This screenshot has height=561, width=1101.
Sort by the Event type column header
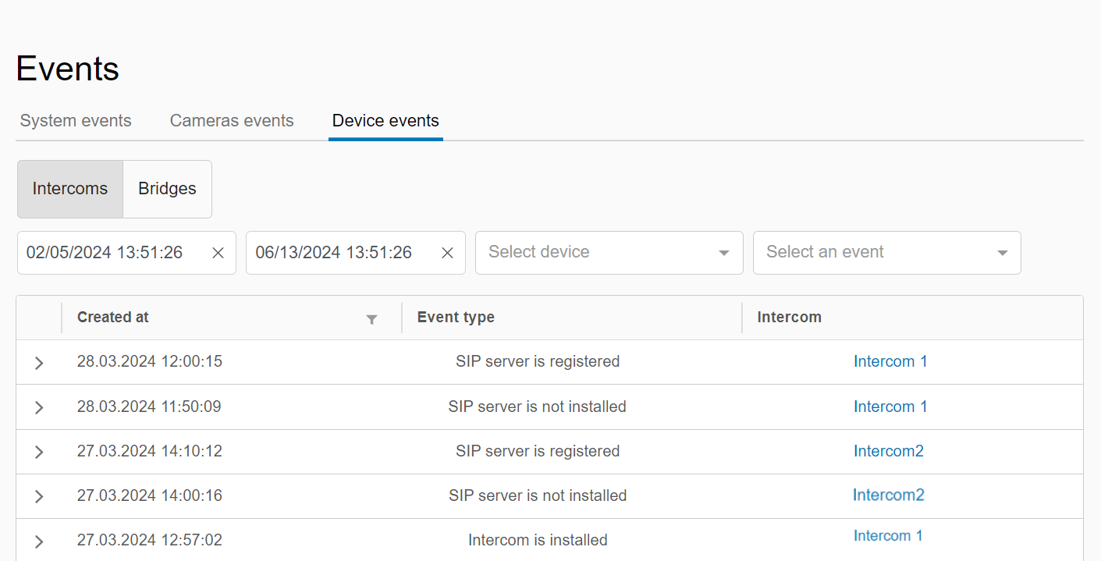(456, 318)
